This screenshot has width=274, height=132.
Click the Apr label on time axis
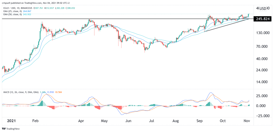pyautogui.click(x=81, y=121)
